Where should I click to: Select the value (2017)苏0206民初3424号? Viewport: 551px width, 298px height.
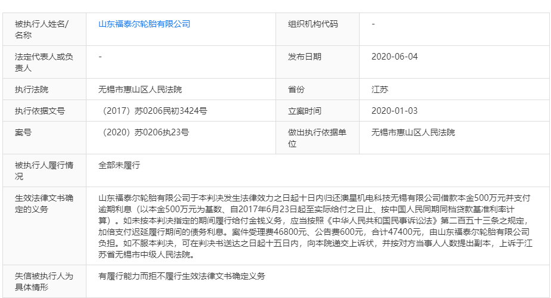click(x=153, y=111)
